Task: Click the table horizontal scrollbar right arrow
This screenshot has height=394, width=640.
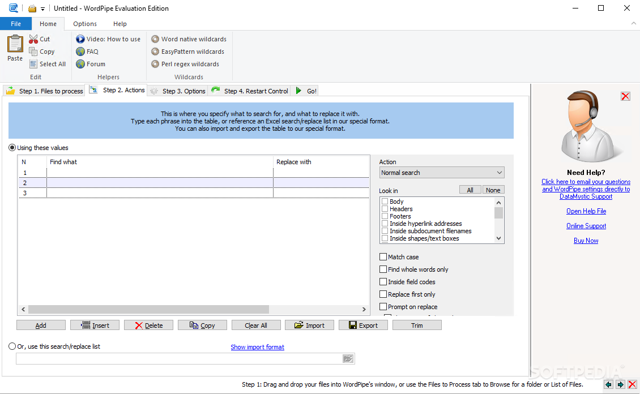Action: [364, 309]
